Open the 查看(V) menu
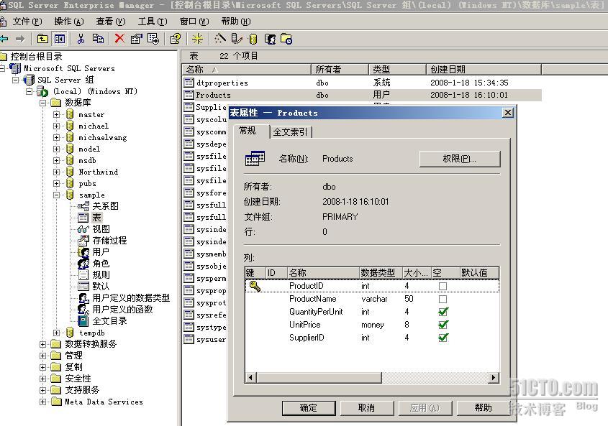The height and width of the screenshot is (426, 608). point(111,22)
